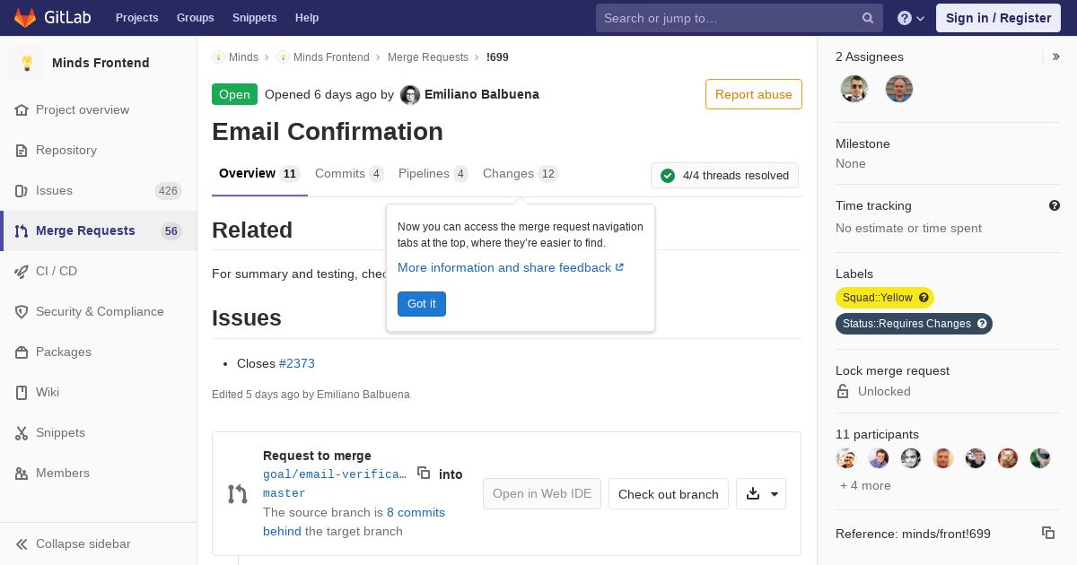This screenshot has width=1077, height=565.
Task: Copy the merge request reference
Action: 1047,533
